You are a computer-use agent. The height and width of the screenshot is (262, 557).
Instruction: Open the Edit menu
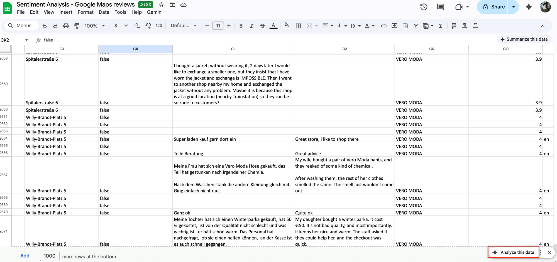click(x=34, y=12)
